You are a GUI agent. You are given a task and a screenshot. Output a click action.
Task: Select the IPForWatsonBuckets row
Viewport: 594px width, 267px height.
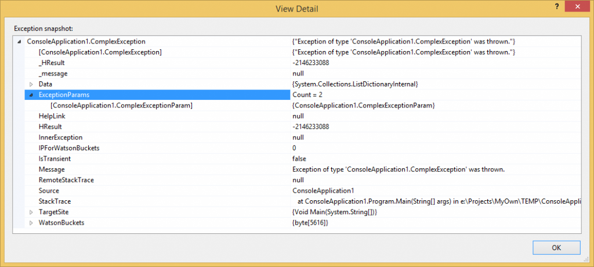click(298, 148)
